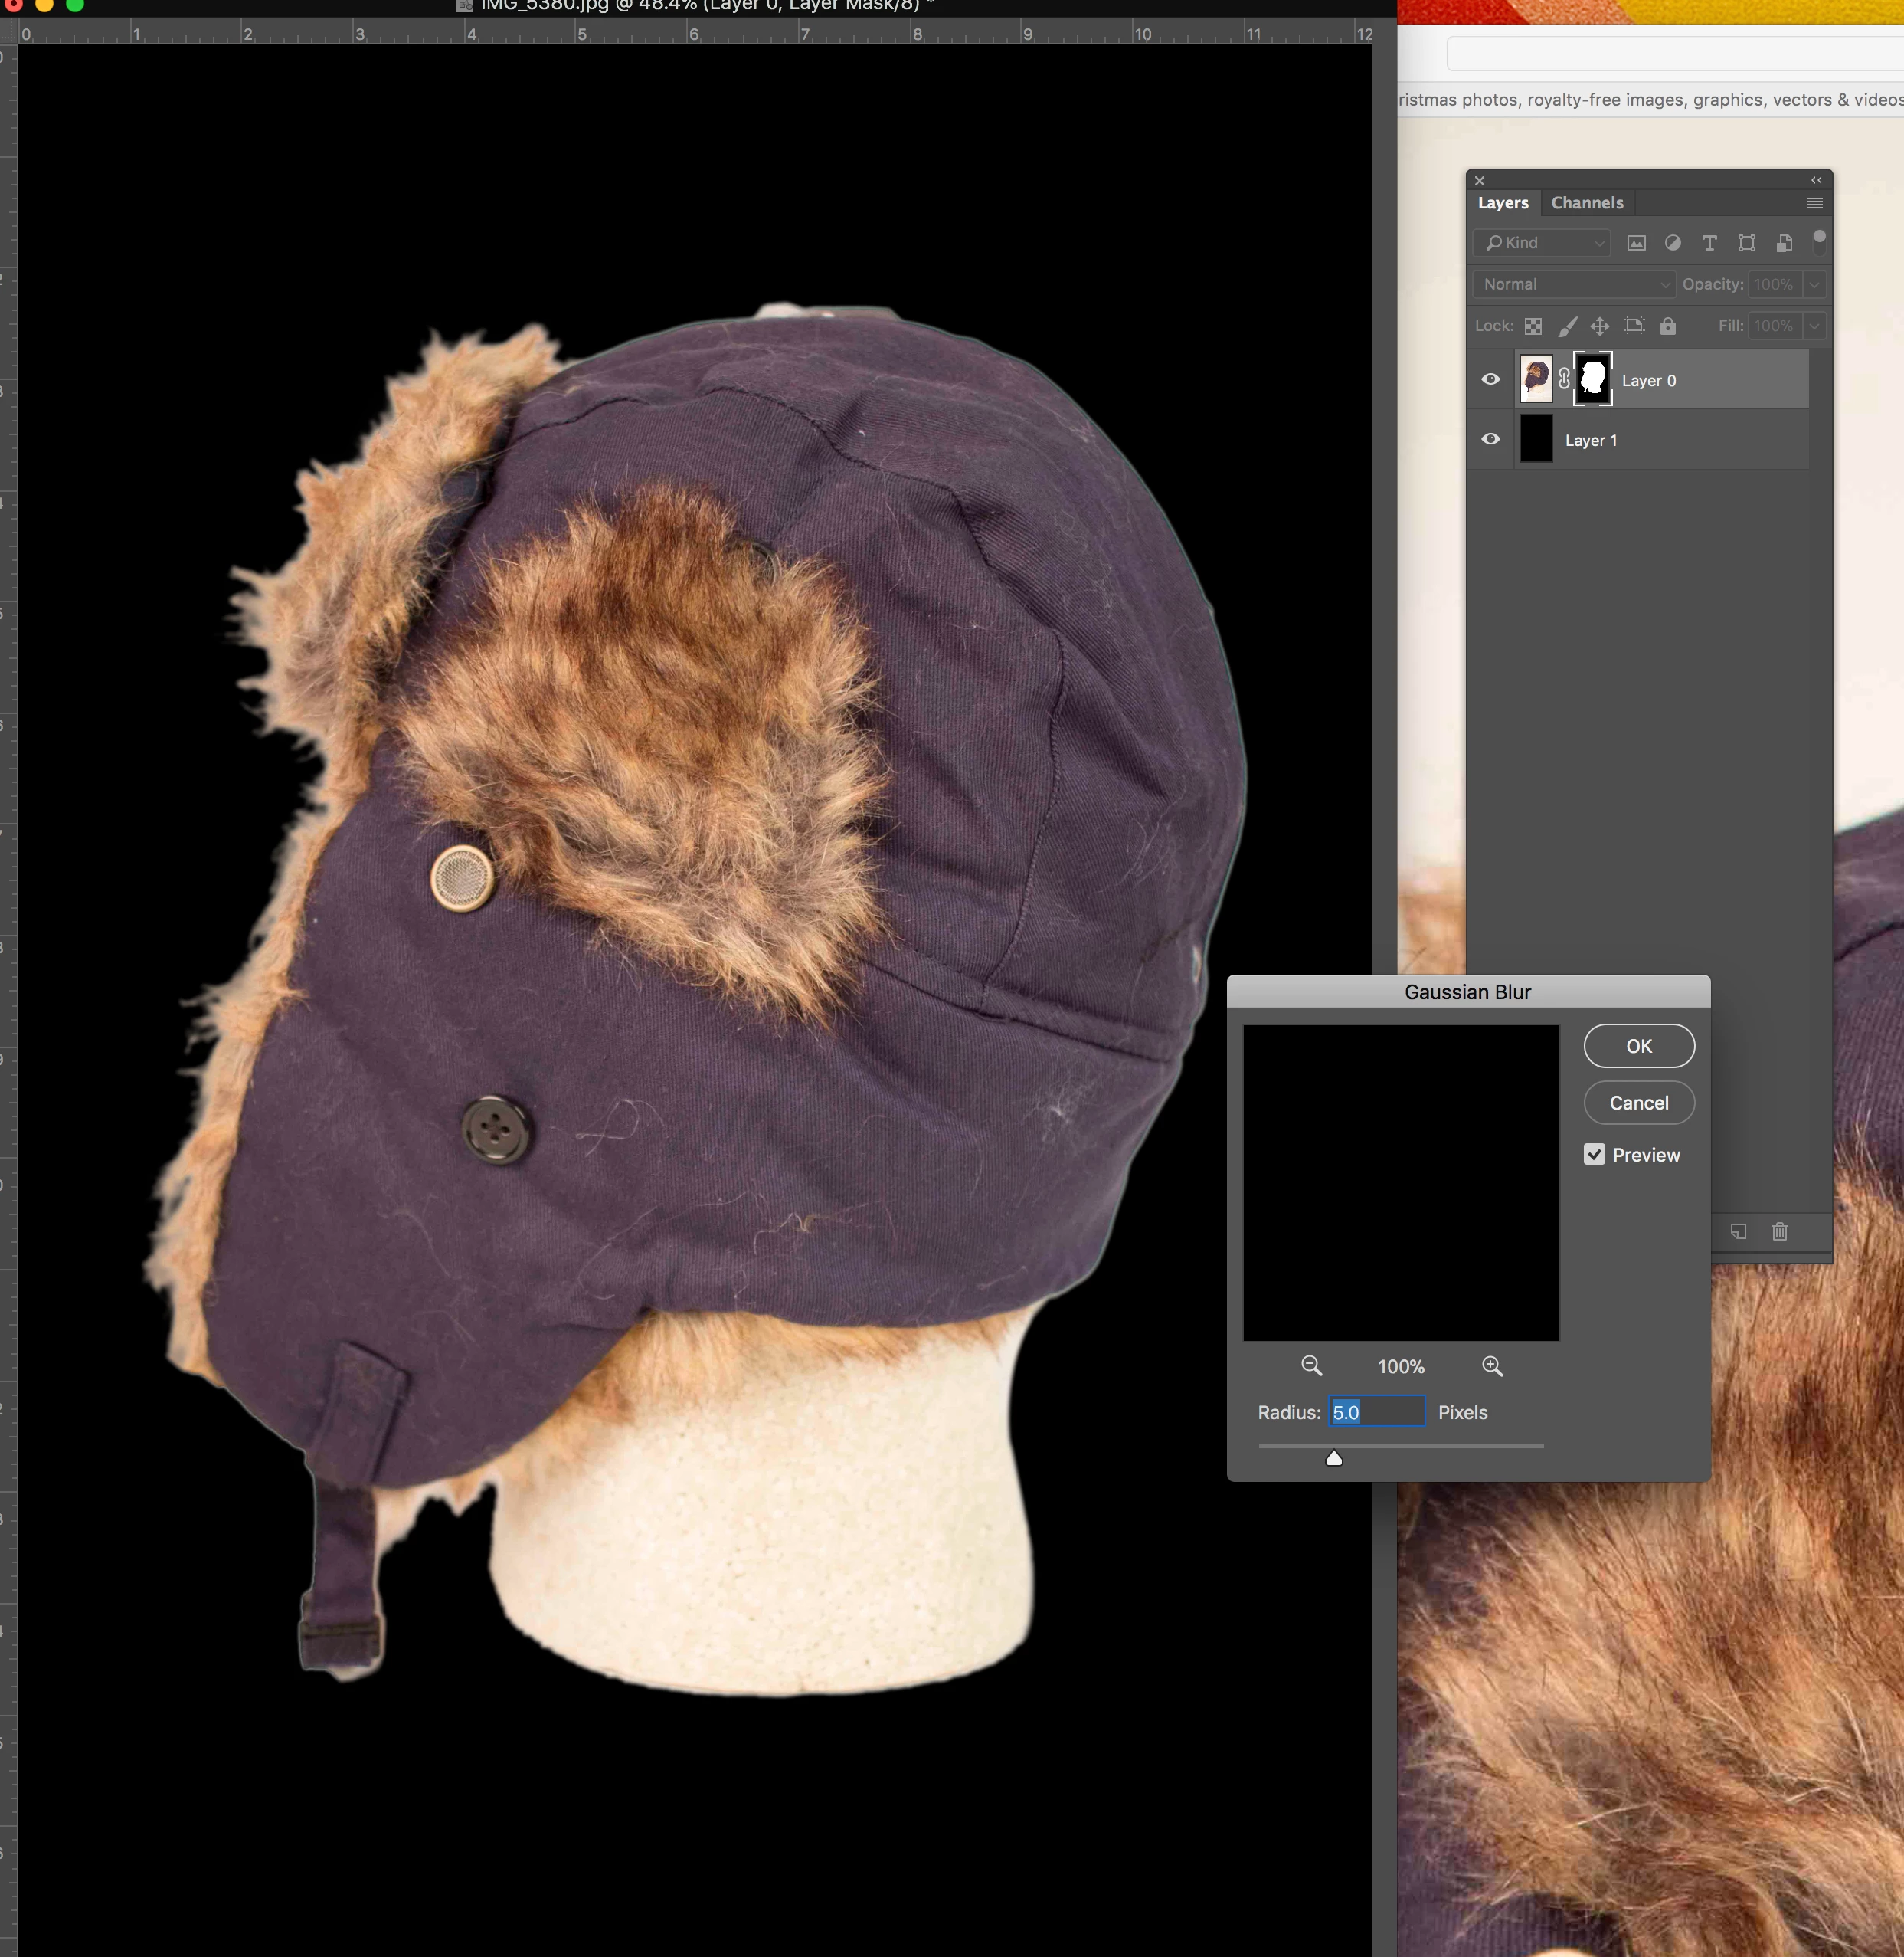
Task: Click the pixel layer filter icon
Action: pyautogui.click(x=1636, y=243)
